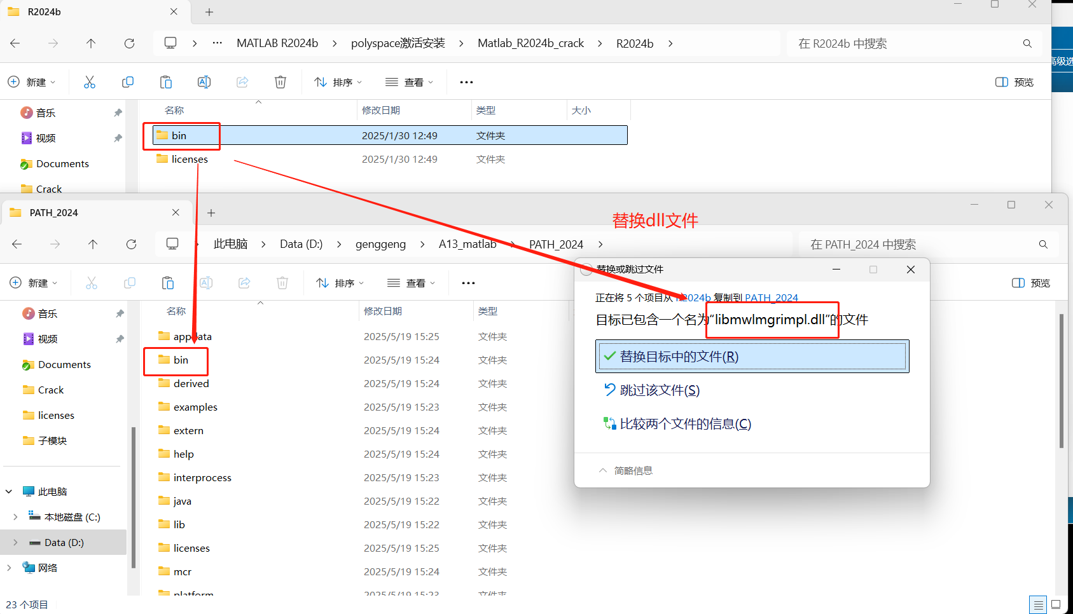Open the more options ellipsis in R2024b toolbar

(466, 82)
